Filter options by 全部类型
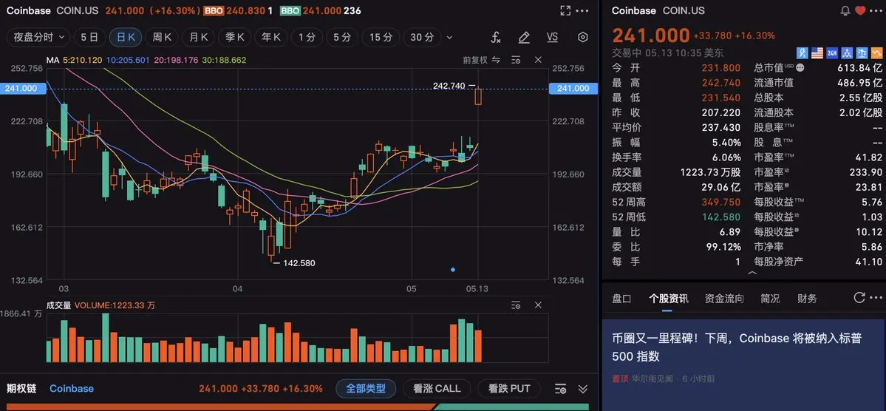886x411 pixels. point(366,389)
